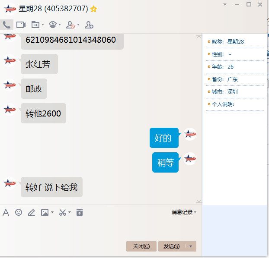The height and width of the screenshot is (258, 269).
Task: Open the 消息记录 dropdown
Action: (x=184, y=212)
